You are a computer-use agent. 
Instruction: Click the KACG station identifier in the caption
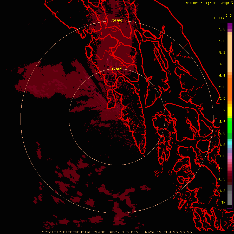tap(150, 232)
